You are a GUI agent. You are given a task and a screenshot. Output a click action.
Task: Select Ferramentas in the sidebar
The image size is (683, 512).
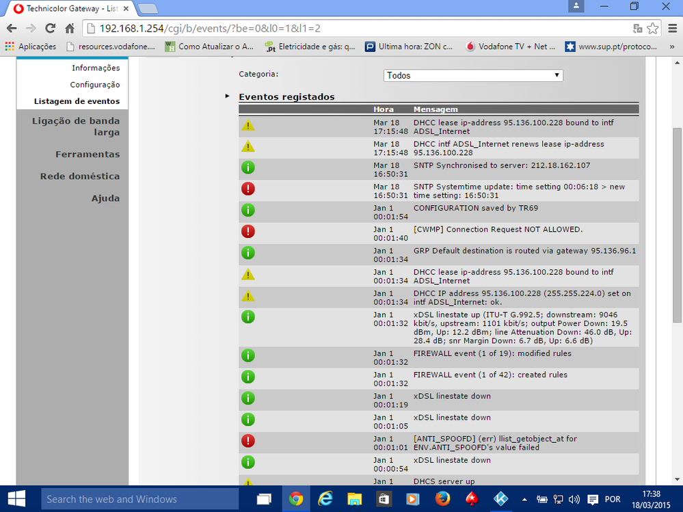tap(87, 154)
